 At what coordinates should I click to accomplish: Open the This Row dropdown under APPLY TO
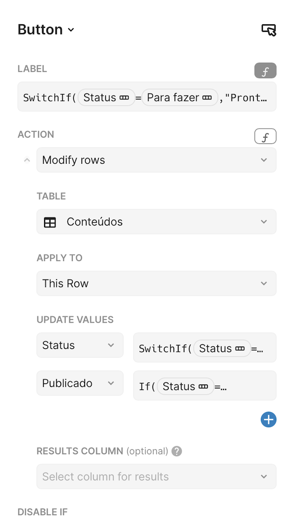click(x=156, y=284)
